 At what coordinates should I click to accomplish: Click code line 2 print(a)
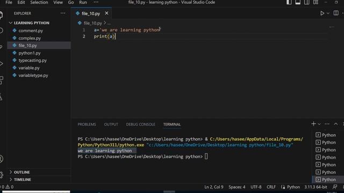tap(105, 36)
